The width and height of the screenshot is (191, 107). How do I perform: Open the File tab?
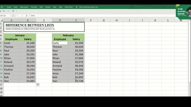pos(2,7)
